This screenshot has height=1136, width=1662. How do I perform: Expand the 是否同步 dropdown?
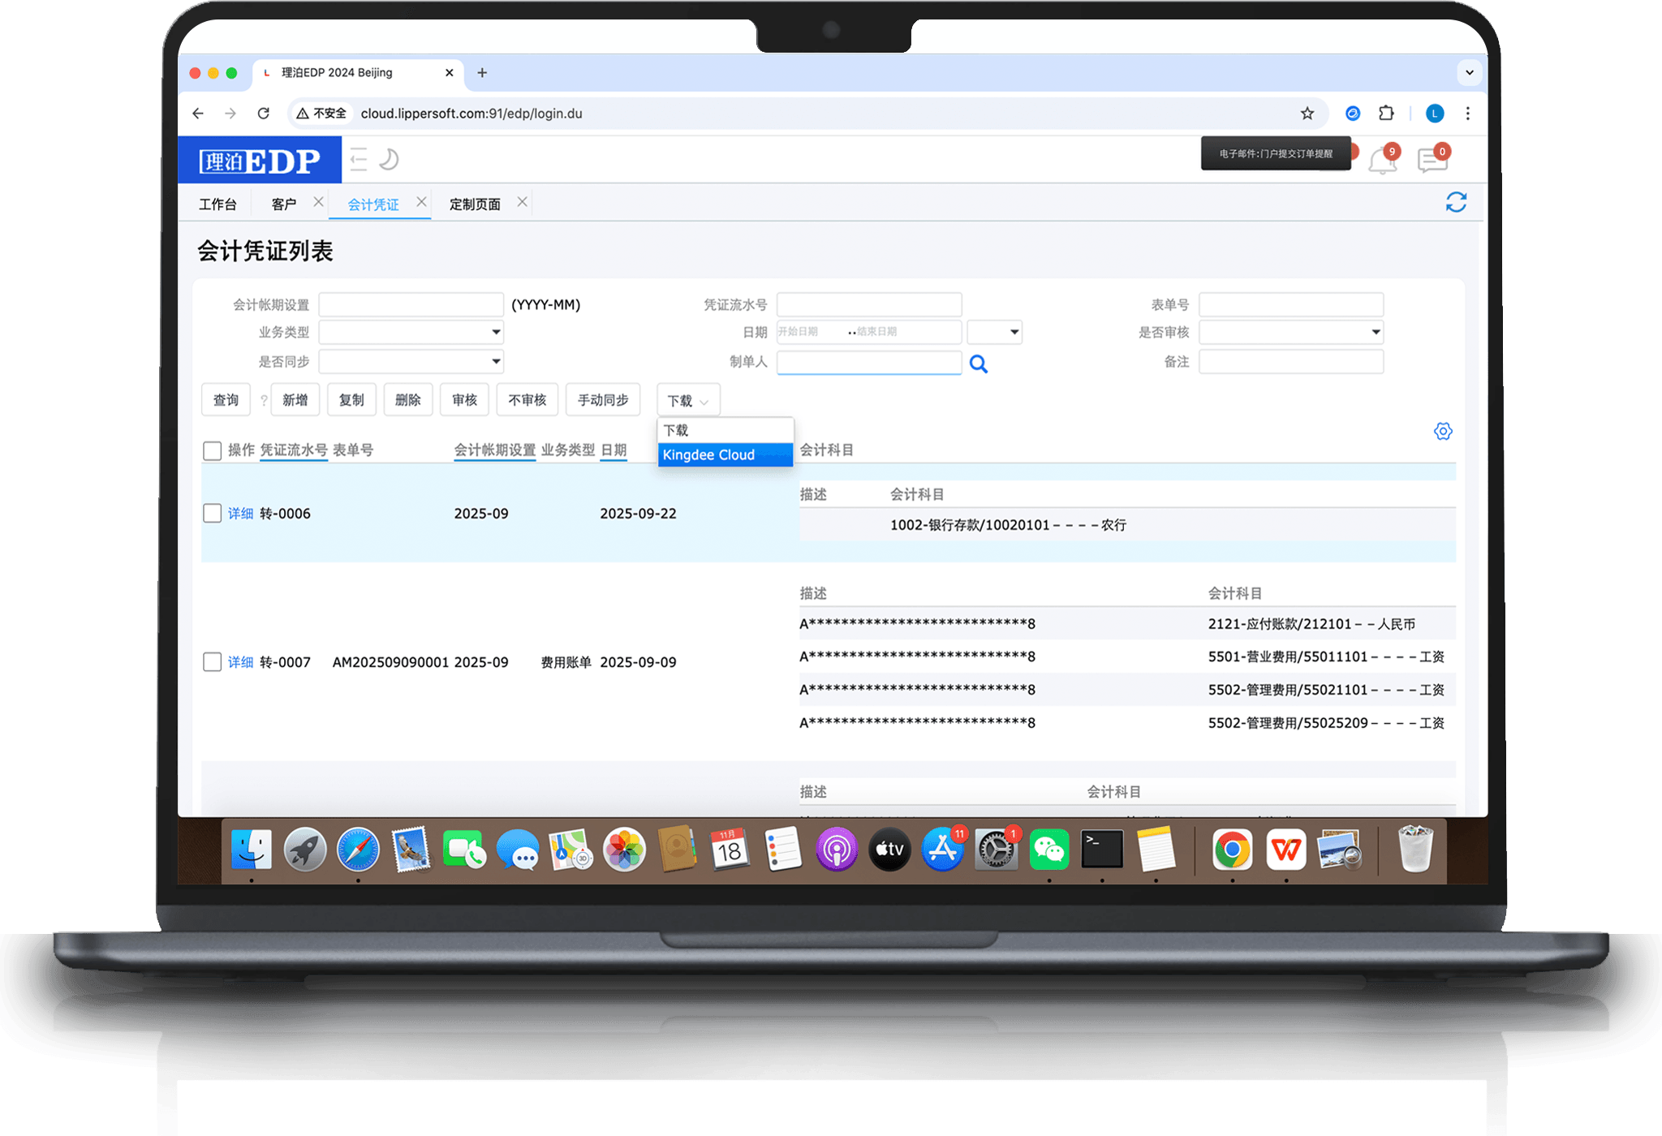coord(411,361)
